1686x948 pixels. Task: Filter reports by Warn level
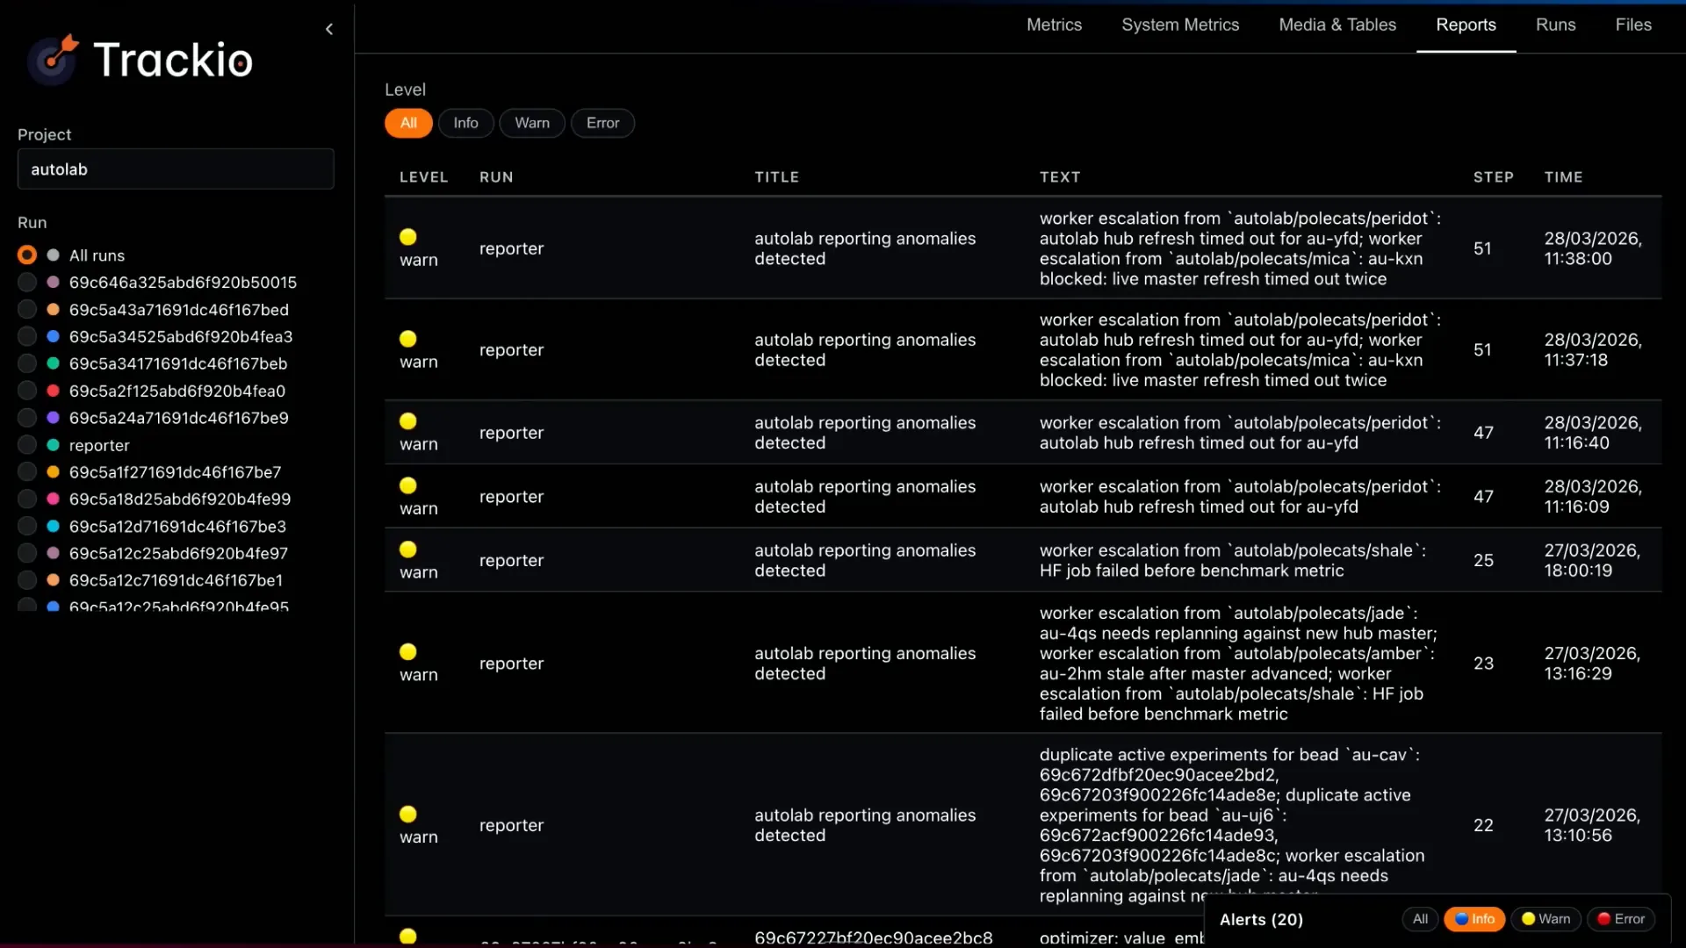pyautogui.click(x=532, y=123)
